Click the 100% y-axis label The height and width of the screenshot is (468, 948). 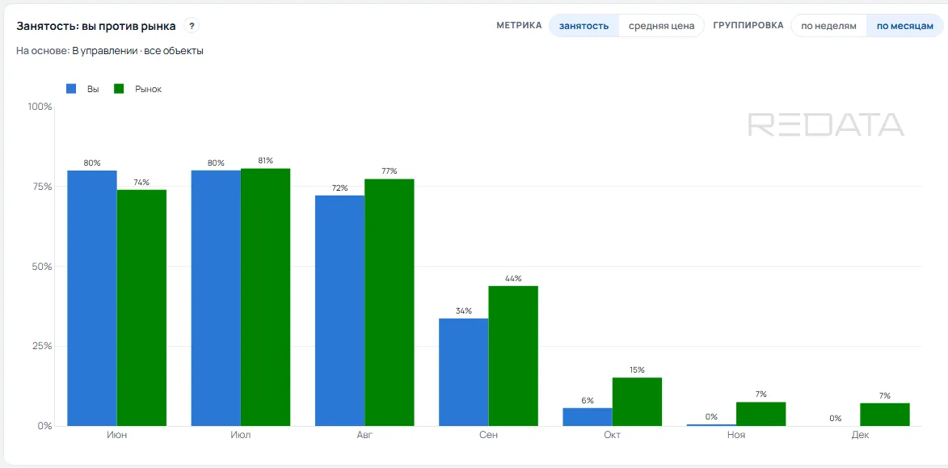[40, 107]
